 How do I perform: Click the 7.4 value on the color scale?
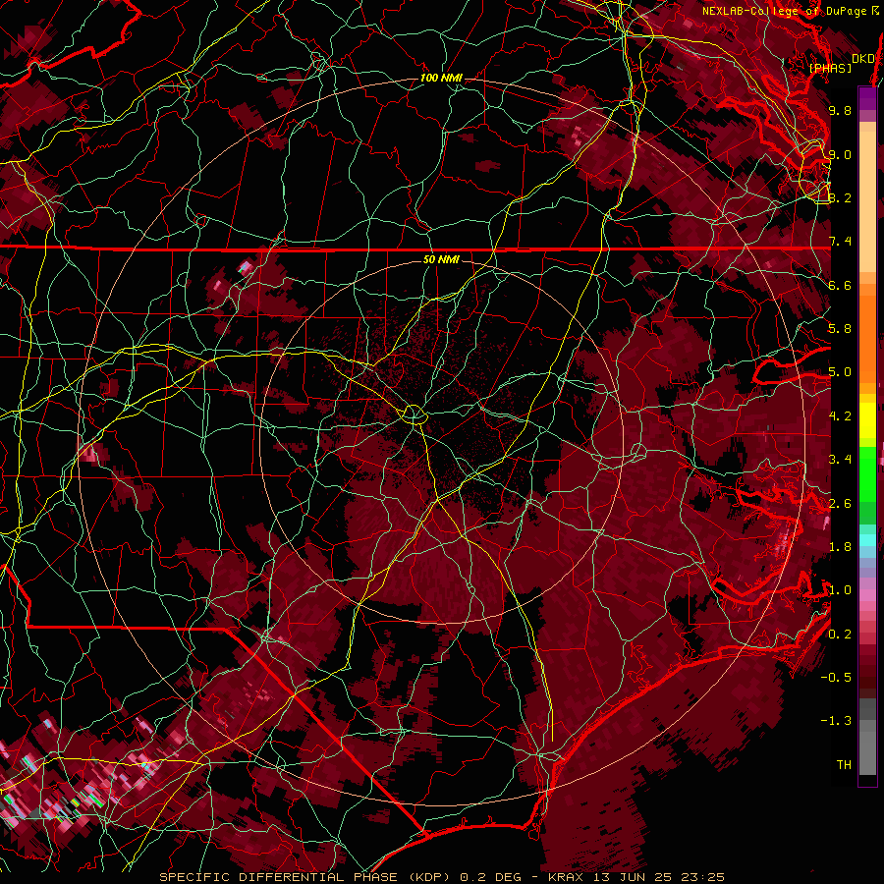840,242
